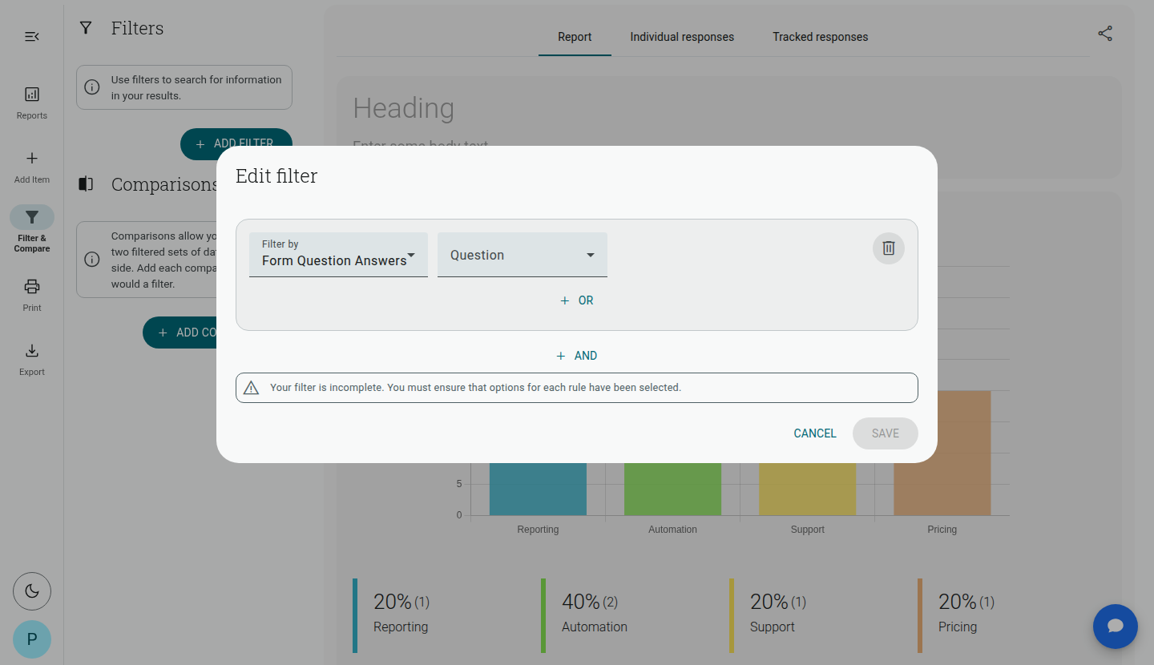Switch to the Report tab

575,37
